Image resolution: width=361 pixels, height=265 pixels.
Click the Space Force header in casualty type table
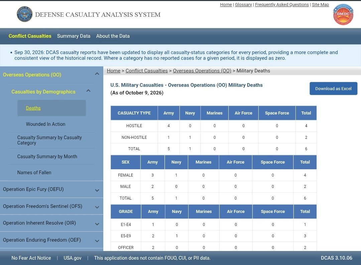(277, 113)
